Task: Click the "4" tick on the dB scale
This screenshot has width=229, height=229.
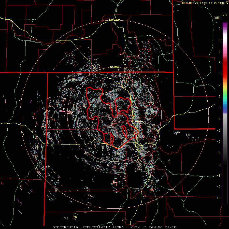Action: coord(220,63)
